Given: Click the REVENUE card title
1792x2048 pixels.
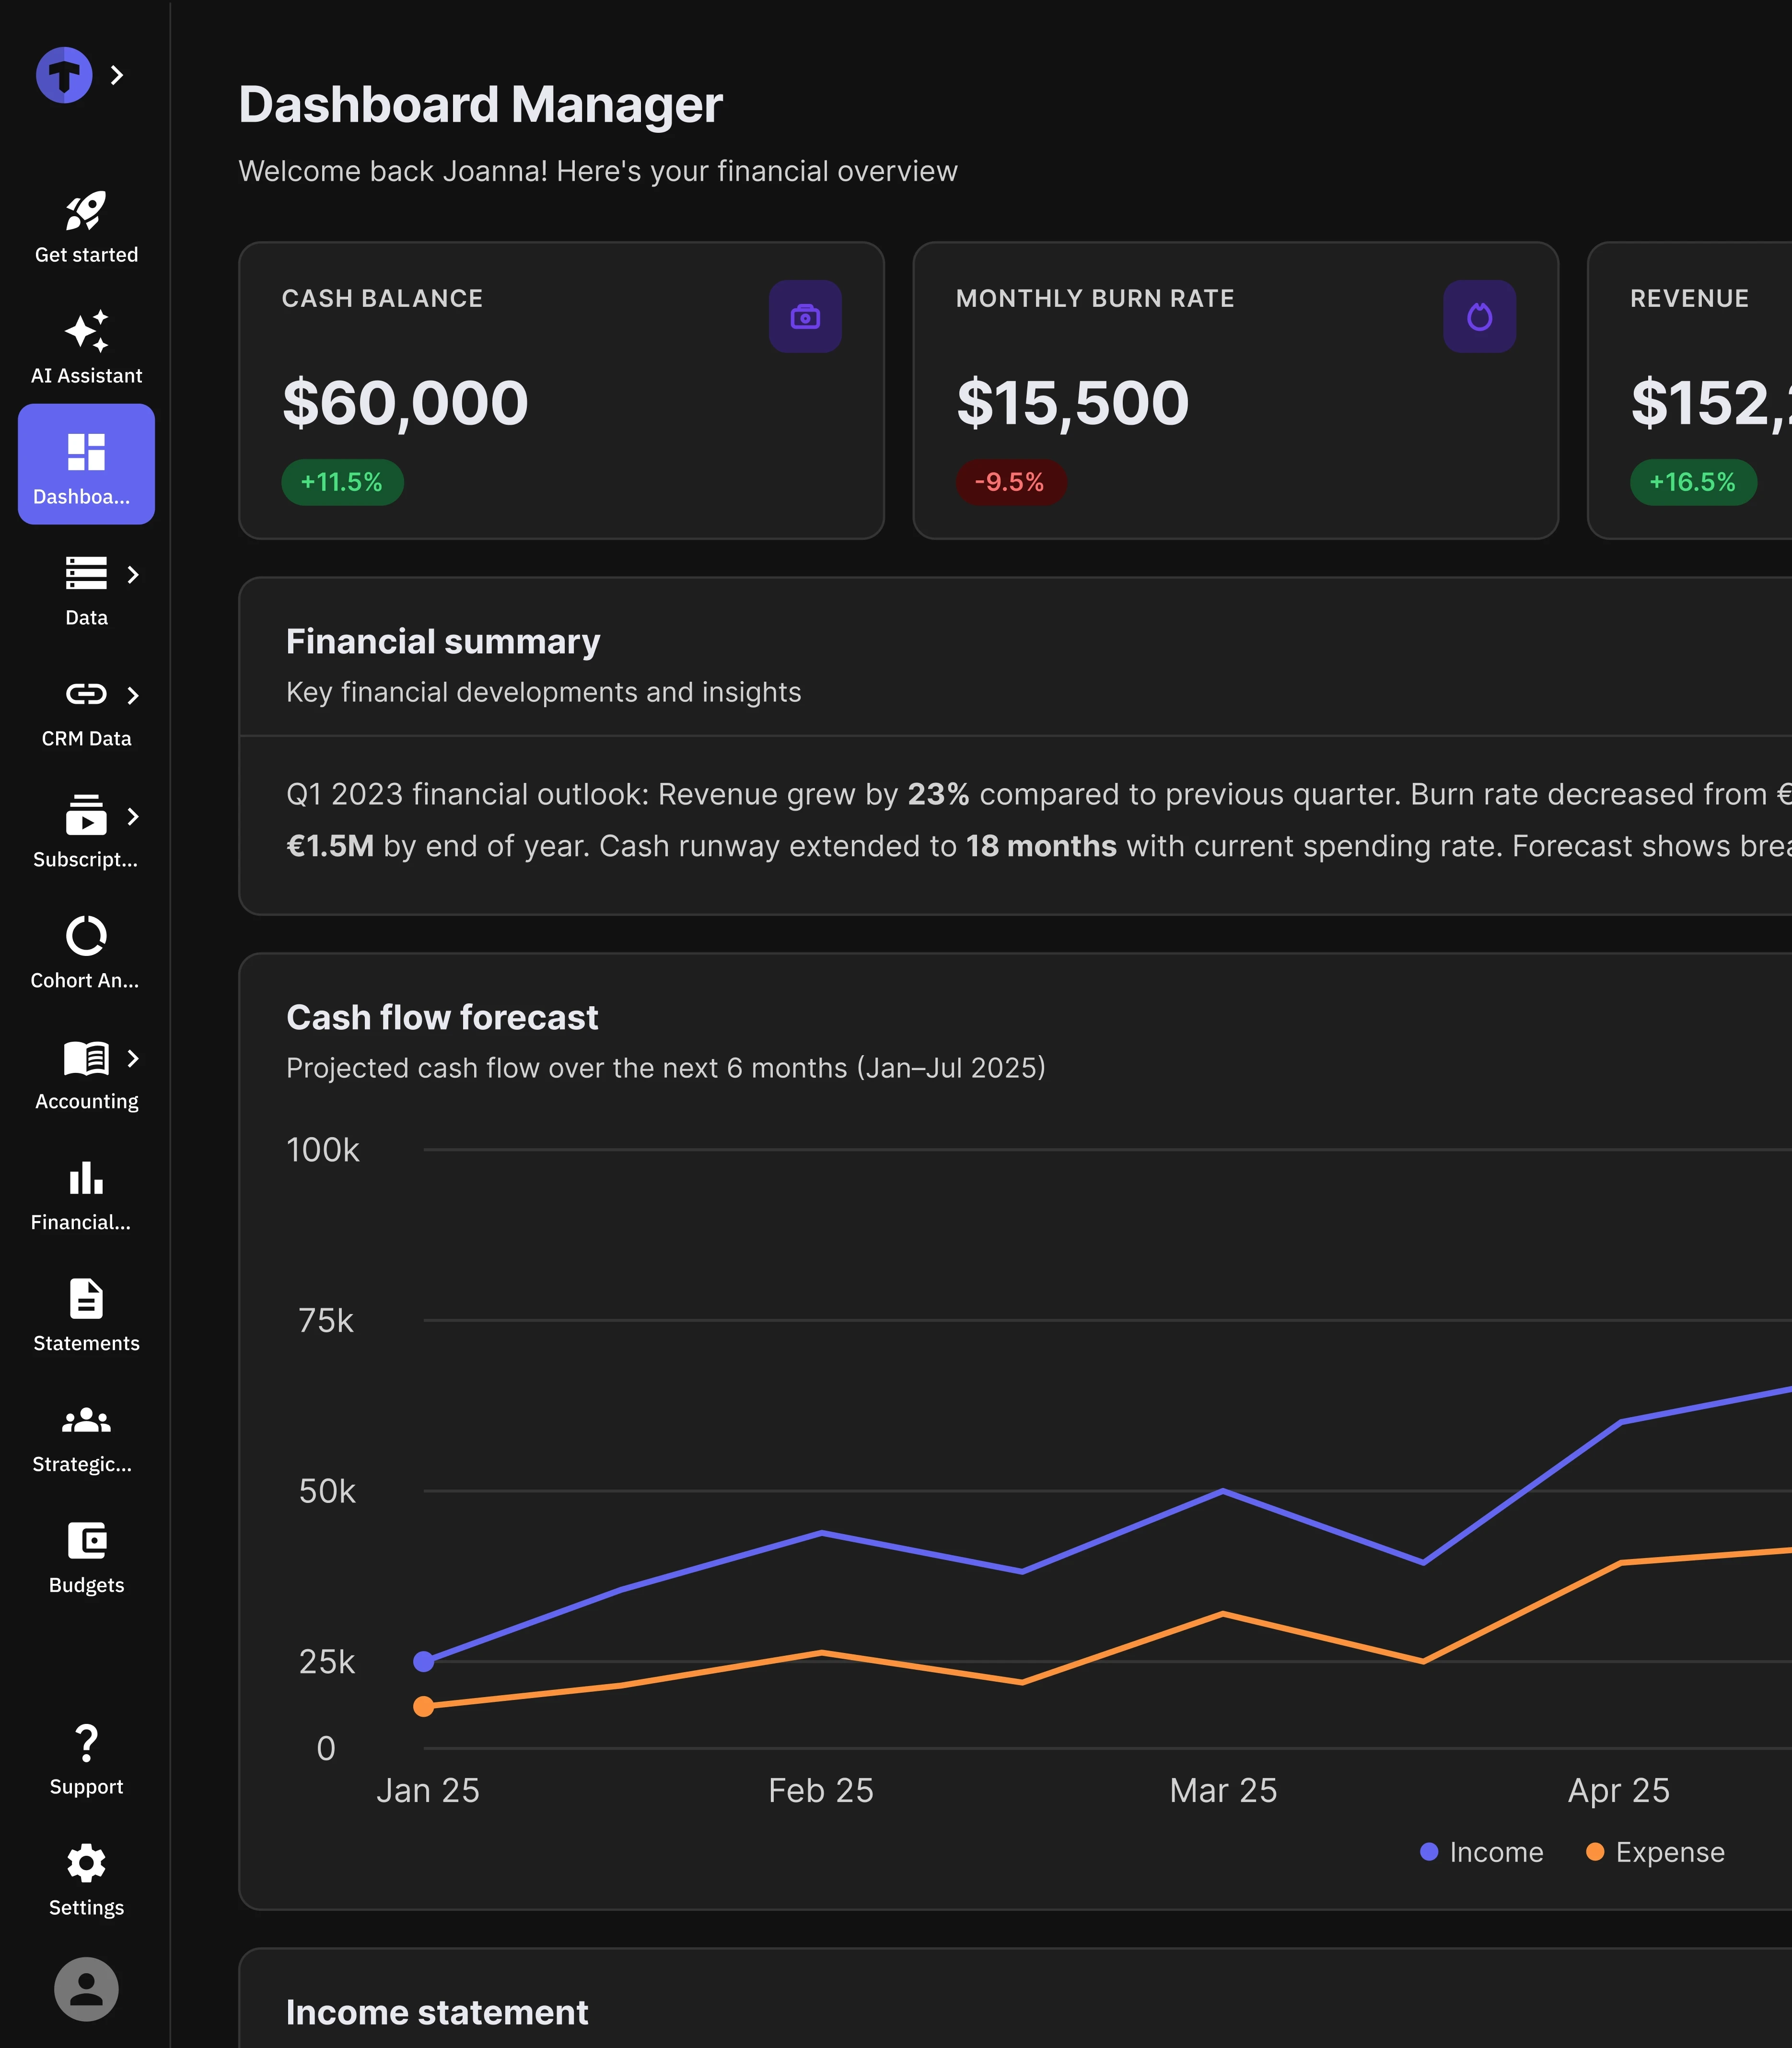Looking at the screenshot, I should pyautogui.click(x=1689, y=298).
